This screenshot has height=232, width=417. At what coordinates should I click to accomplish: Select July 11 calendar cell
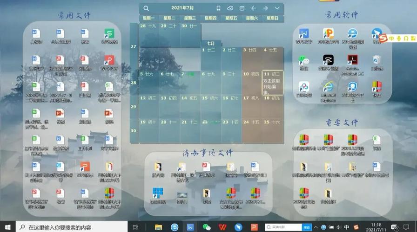272,83
